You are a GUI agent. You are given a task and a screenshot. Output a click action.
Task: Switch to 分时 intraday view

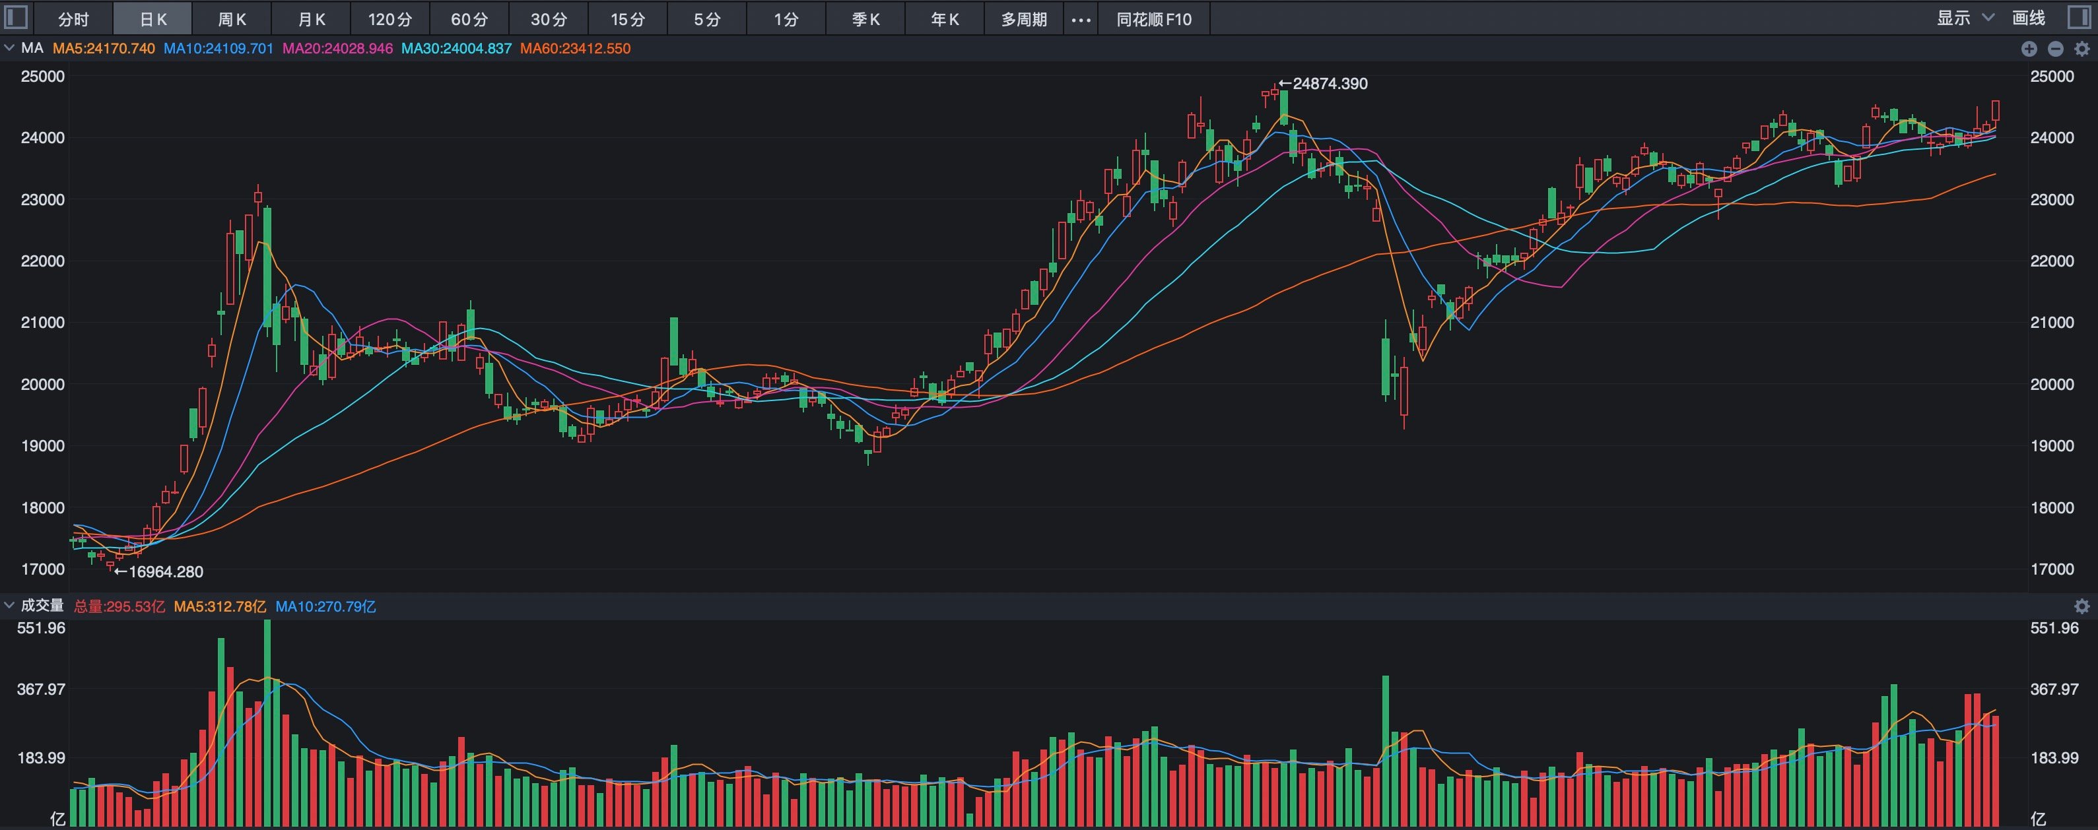click(73, 18)
